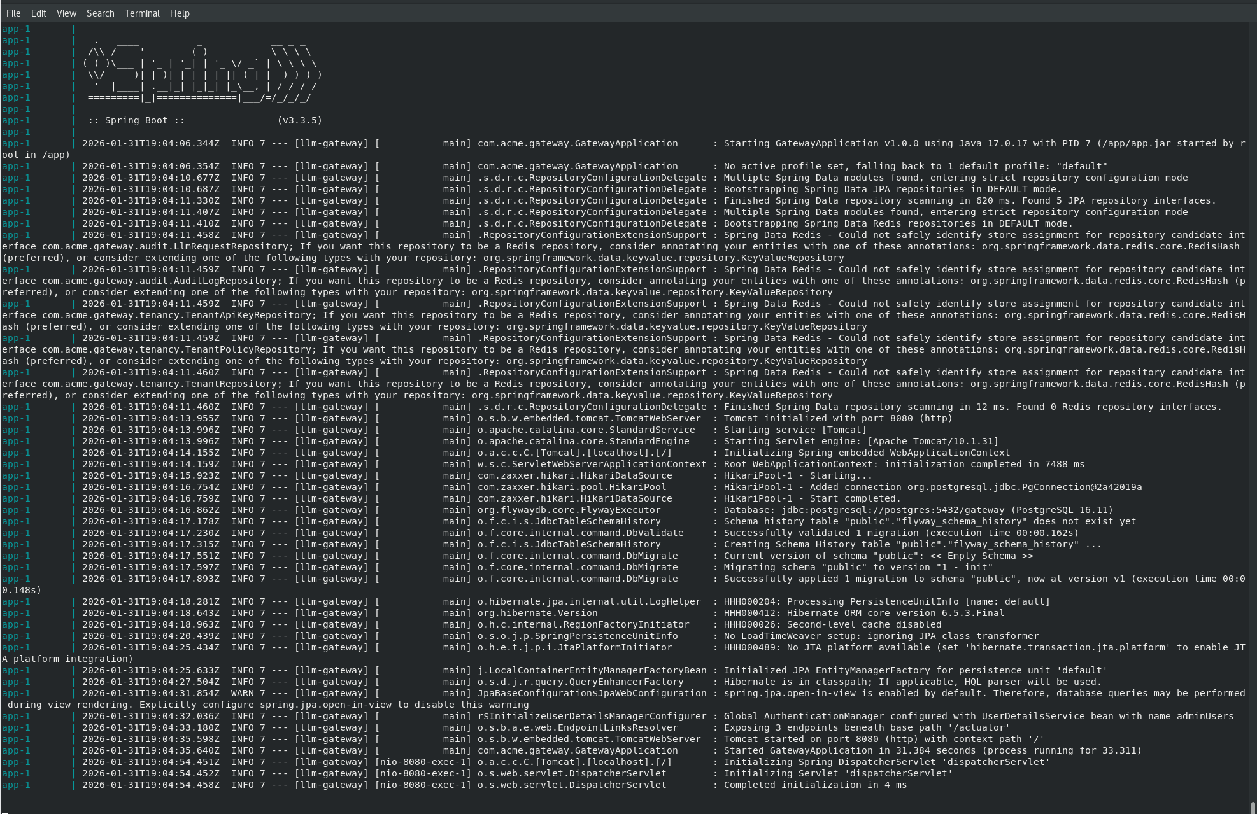Image resolution: width=1257 pixels, height=814 pixels.
Task: Open the Edit menu
Action: pyautogui.click(x=39, y=13)
